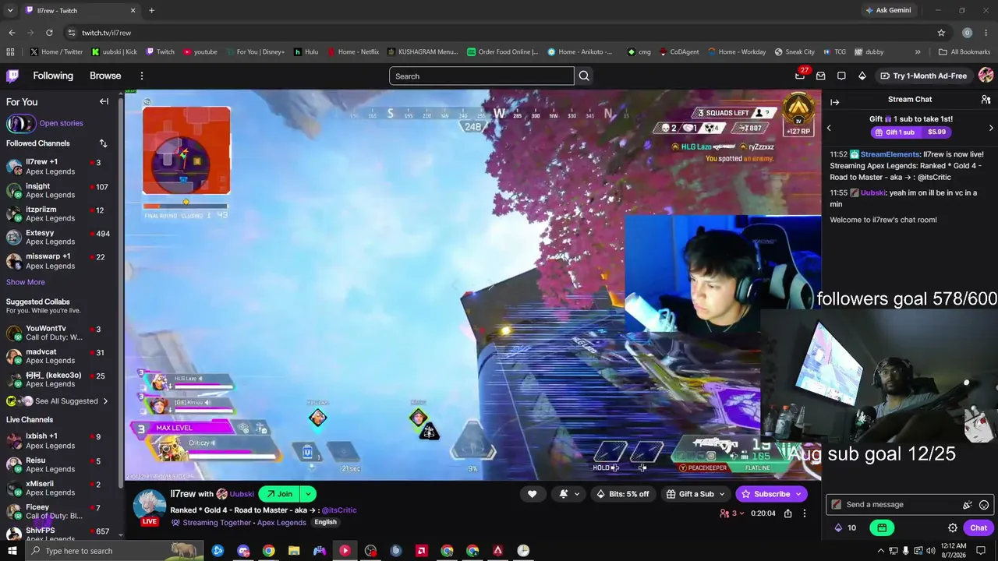The image size is (998, 561).
Task: Click the purple Chat send button
Action: pos(979,527)
